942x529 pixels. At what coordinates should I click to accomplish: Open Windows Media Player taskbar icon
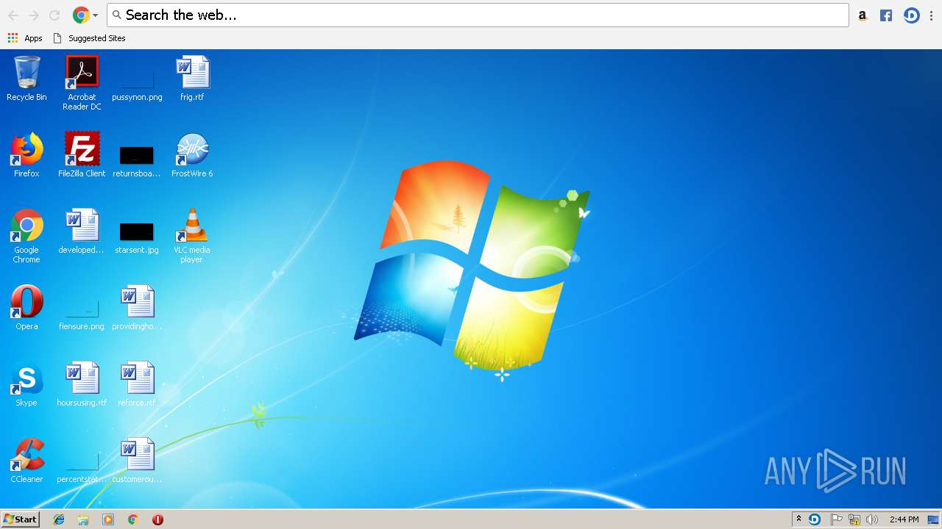pyautogui.click(x=108, y=519)
